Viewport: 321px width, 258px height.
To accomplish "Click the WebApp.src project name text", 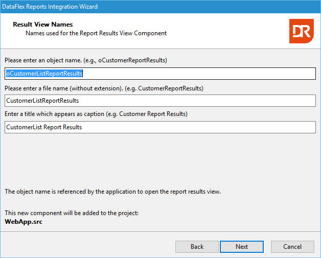I will [24, 222].
